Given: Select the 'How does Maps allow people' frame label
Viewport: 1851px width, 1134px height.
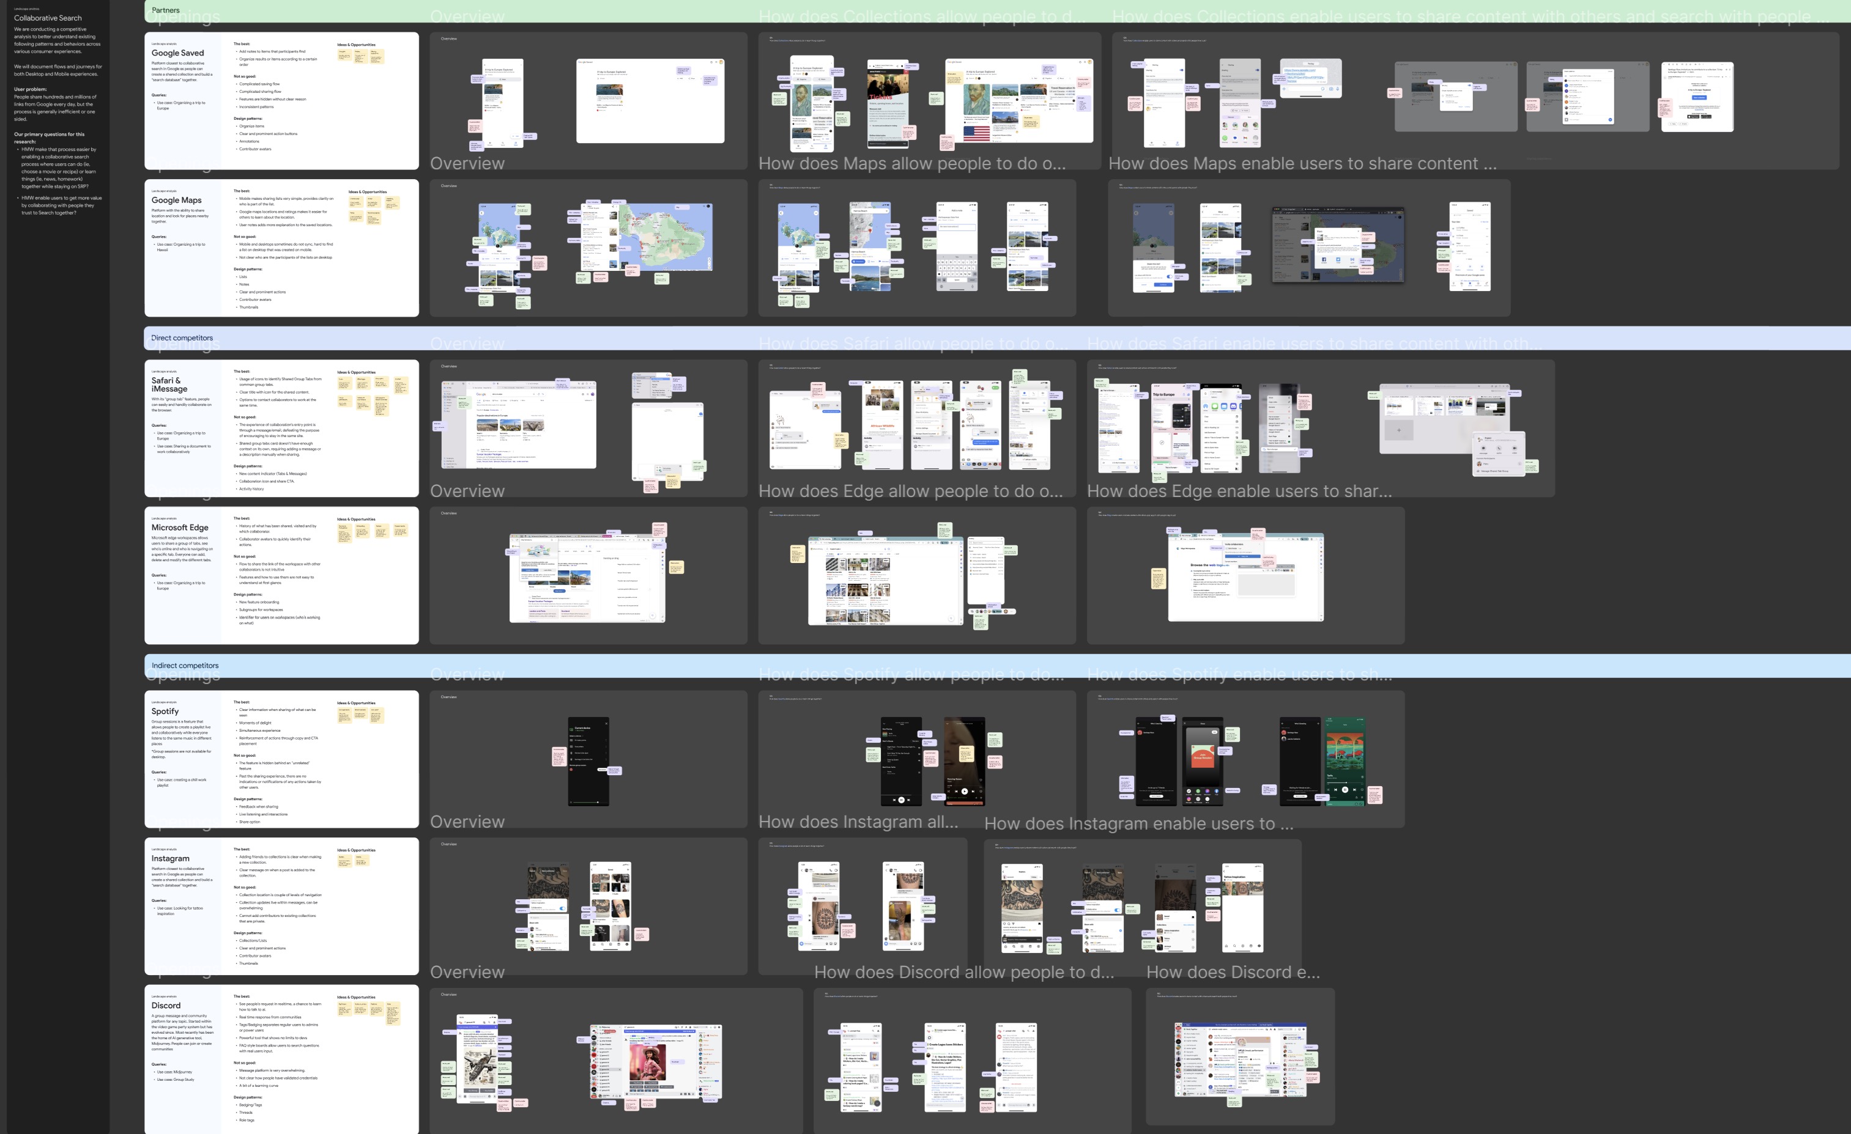Looking at the screenshot, I should pos(911,164).
